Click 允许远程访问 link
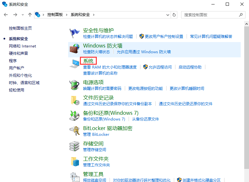 click(x=160, y=67)
